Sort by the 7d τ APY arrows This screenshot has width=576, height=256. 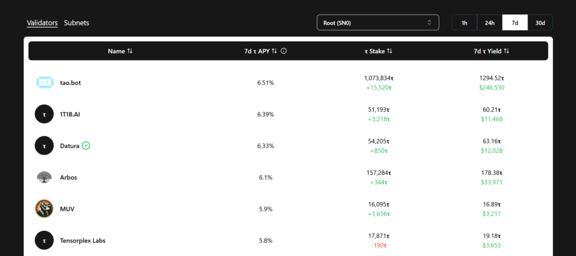point(274,51)
